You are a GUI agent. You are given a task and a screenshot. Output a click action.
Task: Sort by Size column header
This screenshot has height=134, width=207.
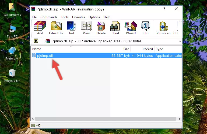[120, 49]
